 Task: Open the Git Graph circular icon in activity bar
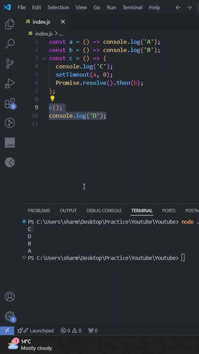(10, 123)
